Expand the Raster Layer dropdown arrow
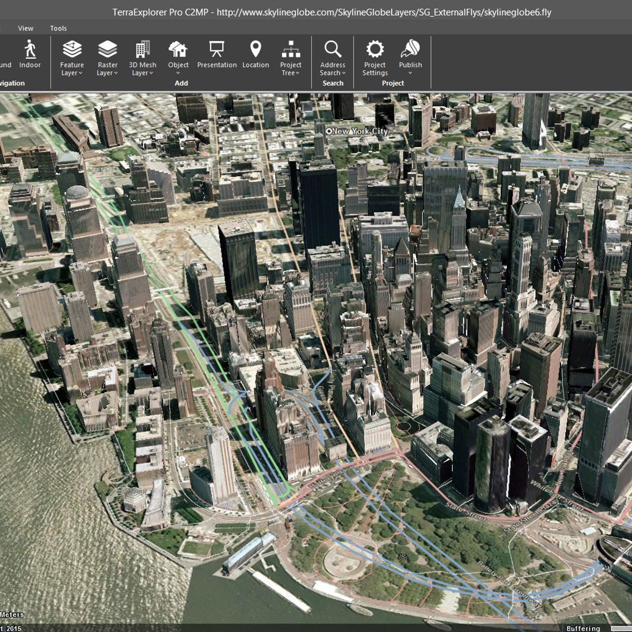This screenshot has width=632, height=632. pyautogui.click(x=116, y=73)
